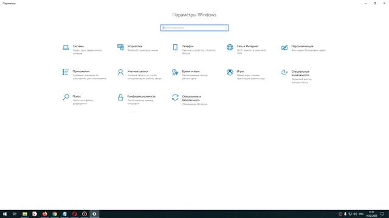Open the Учетные записи person icon
Viewport: 389px width, 218px height.
120,72
